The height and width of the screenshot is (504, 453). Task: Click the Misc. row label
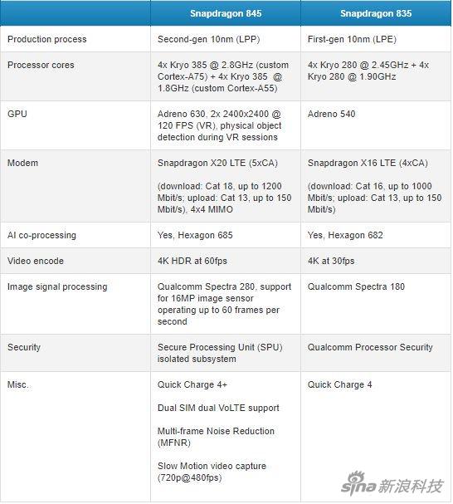[18, 384]
